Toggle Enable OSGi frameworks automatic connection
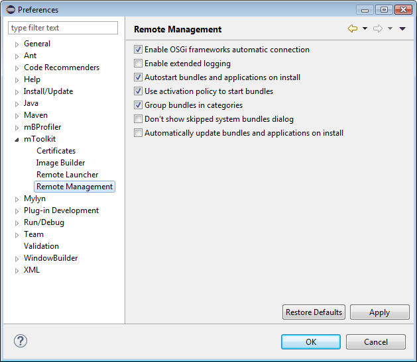This screenshot has width=417, height=362. coord(139,50)
